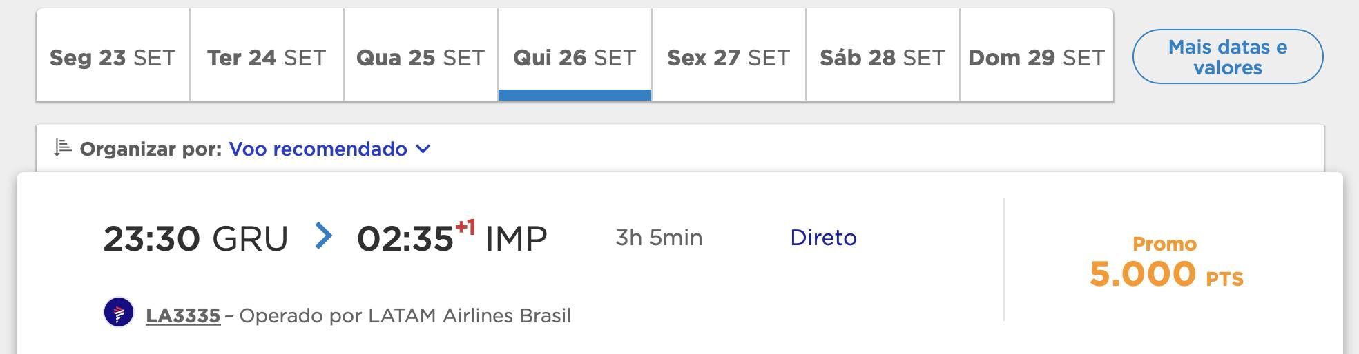1359x354 pixels.
Task: Click the 23:30 GRU departure time
Action: [x=195, y=239]
